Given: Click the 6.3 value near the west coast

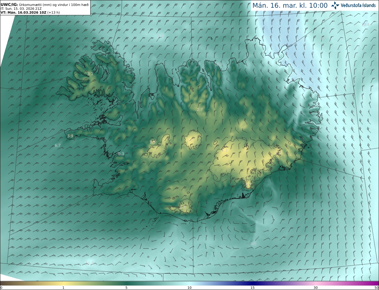Looking at the screenshot, I should point(121,154).
